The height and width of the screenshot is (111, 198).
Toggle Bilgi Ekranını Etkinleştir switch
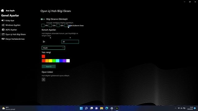(43, 19)
